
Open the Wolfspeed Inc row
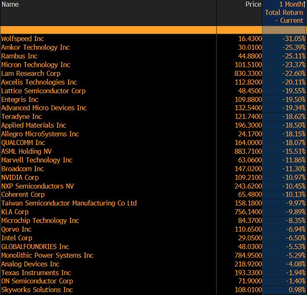(22, 39)
